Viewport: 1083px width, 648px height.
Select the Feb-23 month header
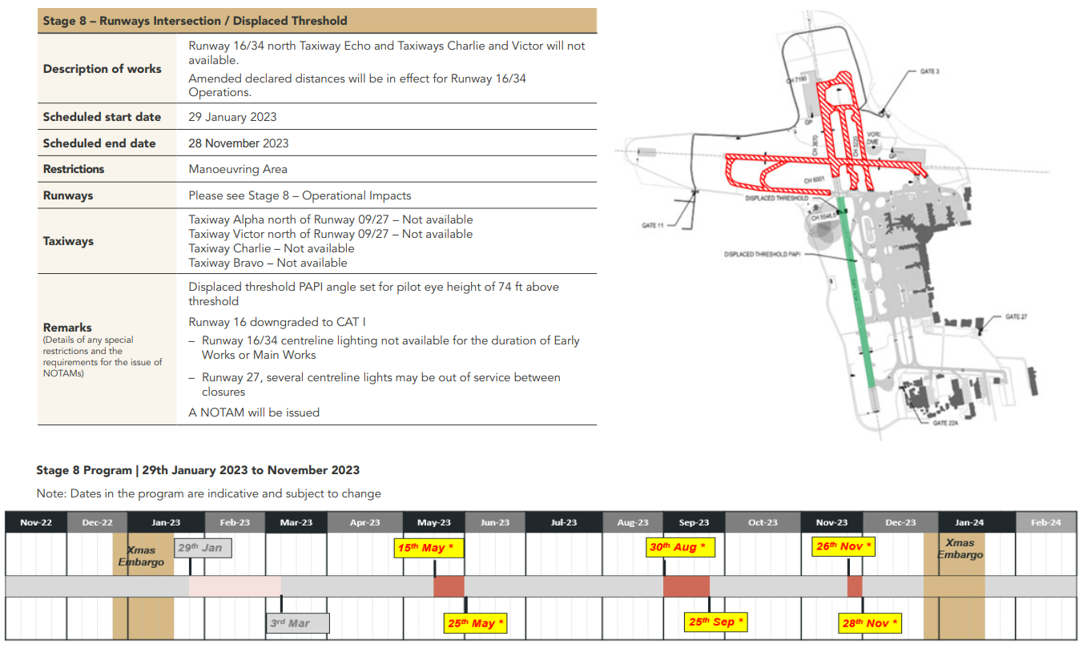(x=236, y=522)
